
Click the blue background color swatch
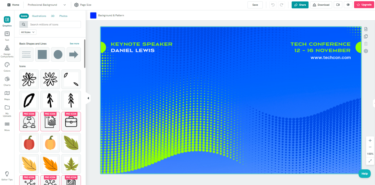point(93,15)
